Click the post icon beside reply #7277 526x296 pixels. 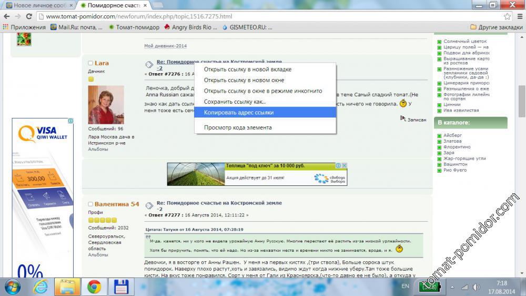149,205
